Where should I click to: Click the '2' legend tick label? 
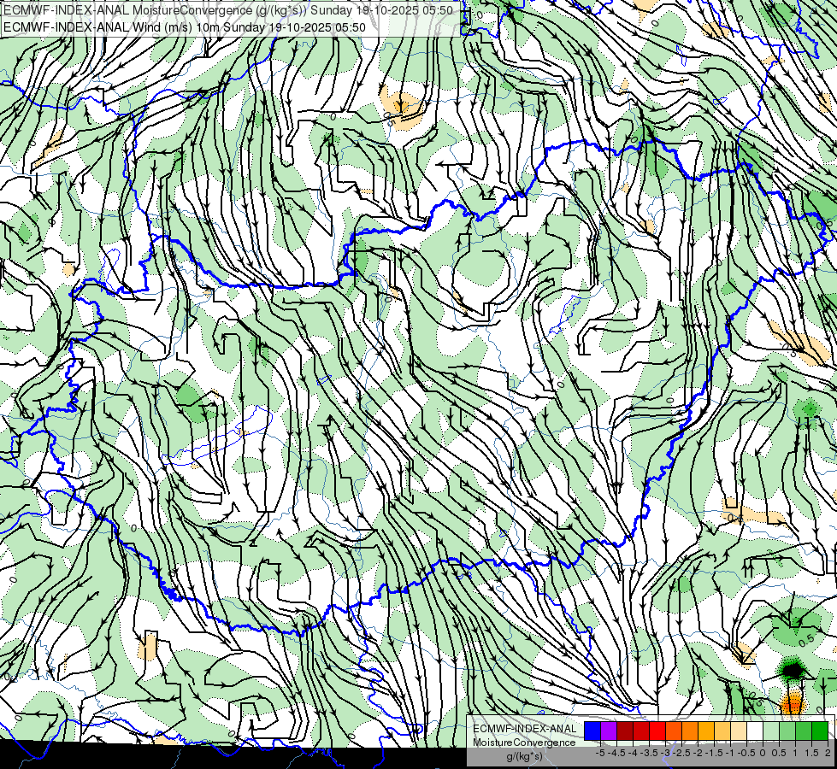point(828,753)
